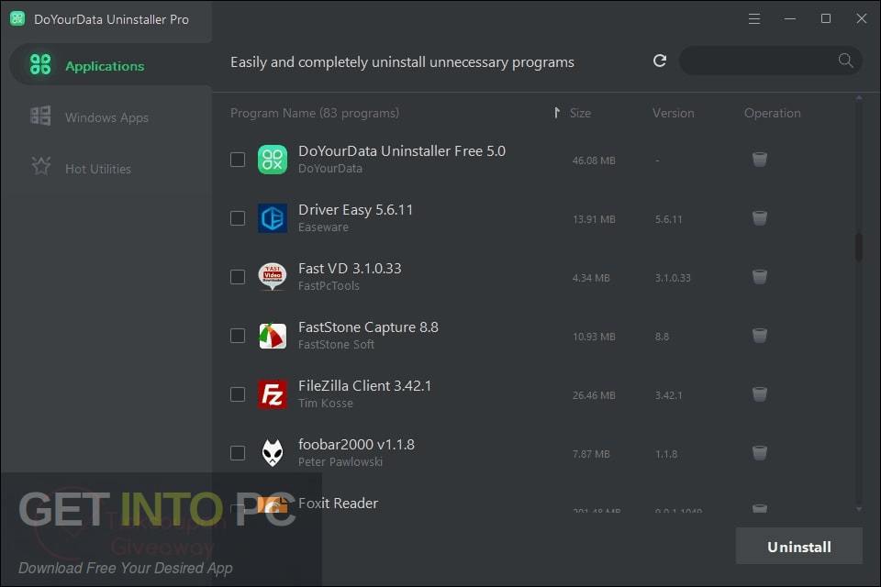Viewport: 881px width, 587px height.
Task: Click the Hot Utilities star icon
Action: point(40,166)
